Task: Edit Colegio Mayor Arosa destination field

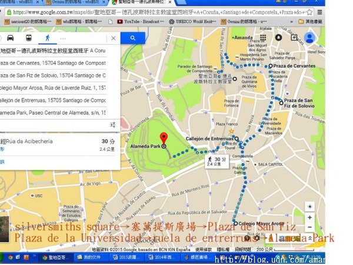Action: pyautogui.click(x=53, y=88)
